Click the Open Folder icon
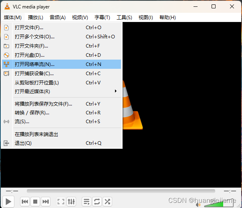Image resolution: width=242 pixels, height=208 pixels. (6, 46)
